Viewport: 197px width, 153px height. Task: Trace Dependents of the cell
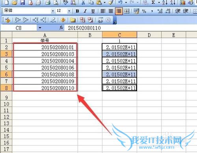pos(35,20)
